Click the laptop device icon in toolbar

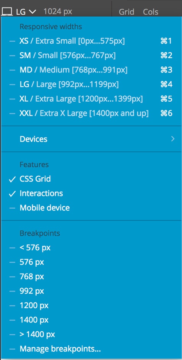tap(7, 11)
